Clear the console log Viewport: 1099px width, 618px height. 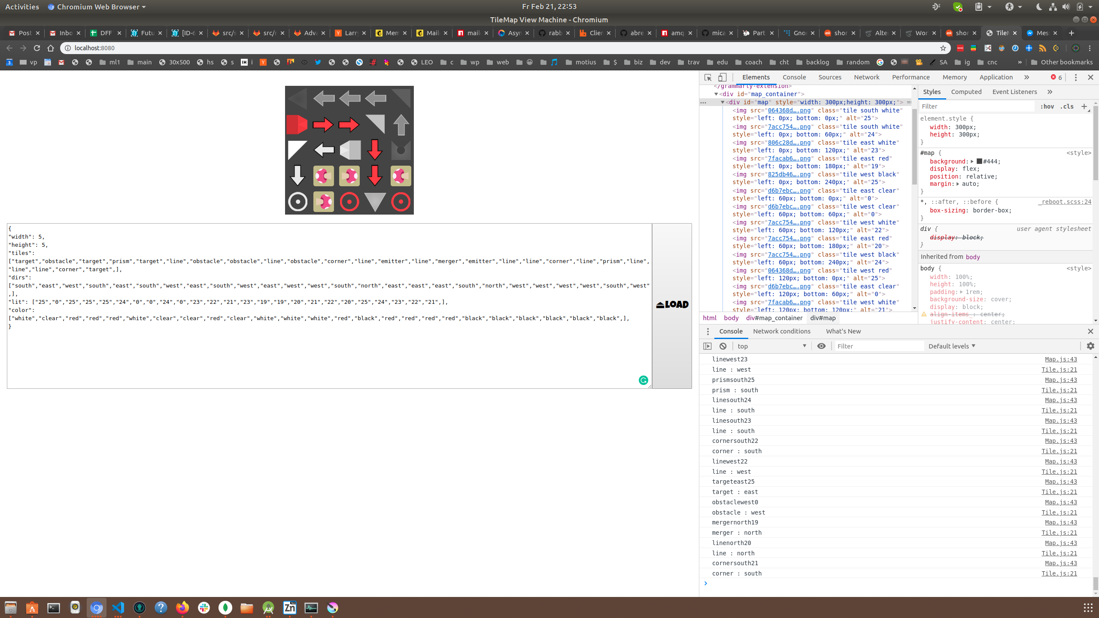point(723,346)
